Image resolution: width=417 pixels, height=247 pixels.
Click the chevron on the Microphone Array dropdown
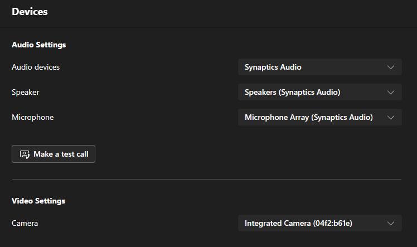391,118
